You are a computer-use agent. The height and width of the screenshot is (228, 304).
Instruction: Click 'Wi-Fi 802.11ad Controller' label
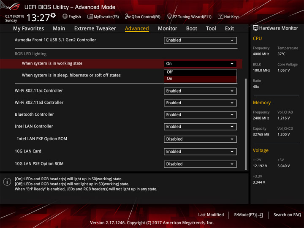39,103
